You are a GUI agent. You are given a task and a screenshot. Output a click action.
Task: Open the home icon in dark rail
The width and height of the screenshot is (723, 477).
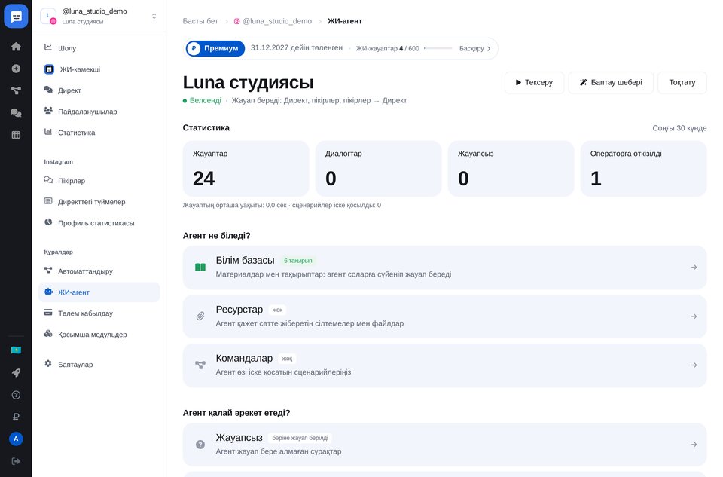16,47
